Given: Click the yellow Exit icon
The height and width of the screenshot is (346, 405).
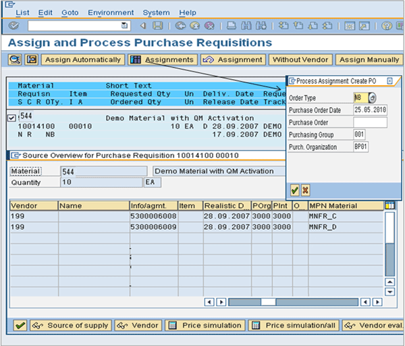Looking at the screenshot, I should click(195, 26).
